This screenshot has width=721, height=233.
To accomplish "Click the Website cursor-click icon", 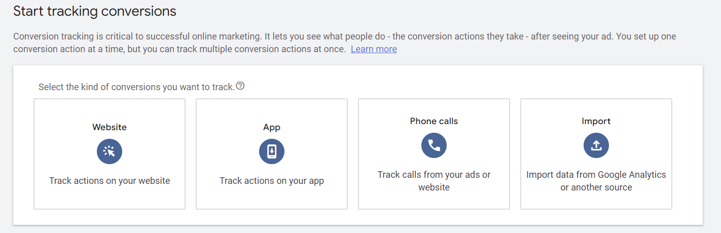I will coord(110,151).
